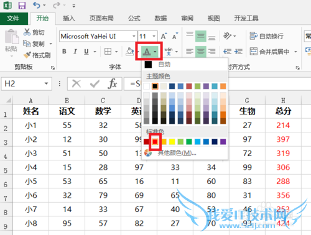Switch to the 开发工具 ribbon tab
This screenshot has height=235, width=311.
point(246,19)
